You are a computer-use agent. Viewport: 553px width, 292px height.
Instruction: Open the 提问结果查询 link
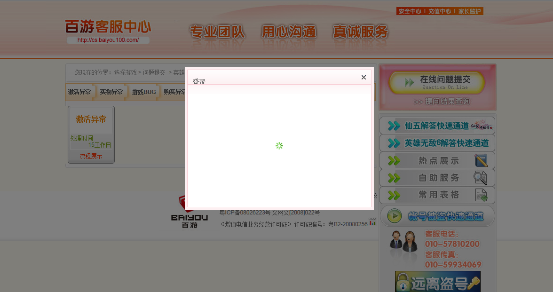pos(442,102)
